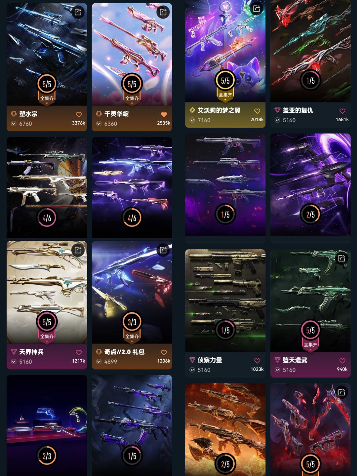Screen dimensions: 357x476
Task: Tap share icon on 奇点//2.0 礼包 card
Action: [x=163, y=250]
